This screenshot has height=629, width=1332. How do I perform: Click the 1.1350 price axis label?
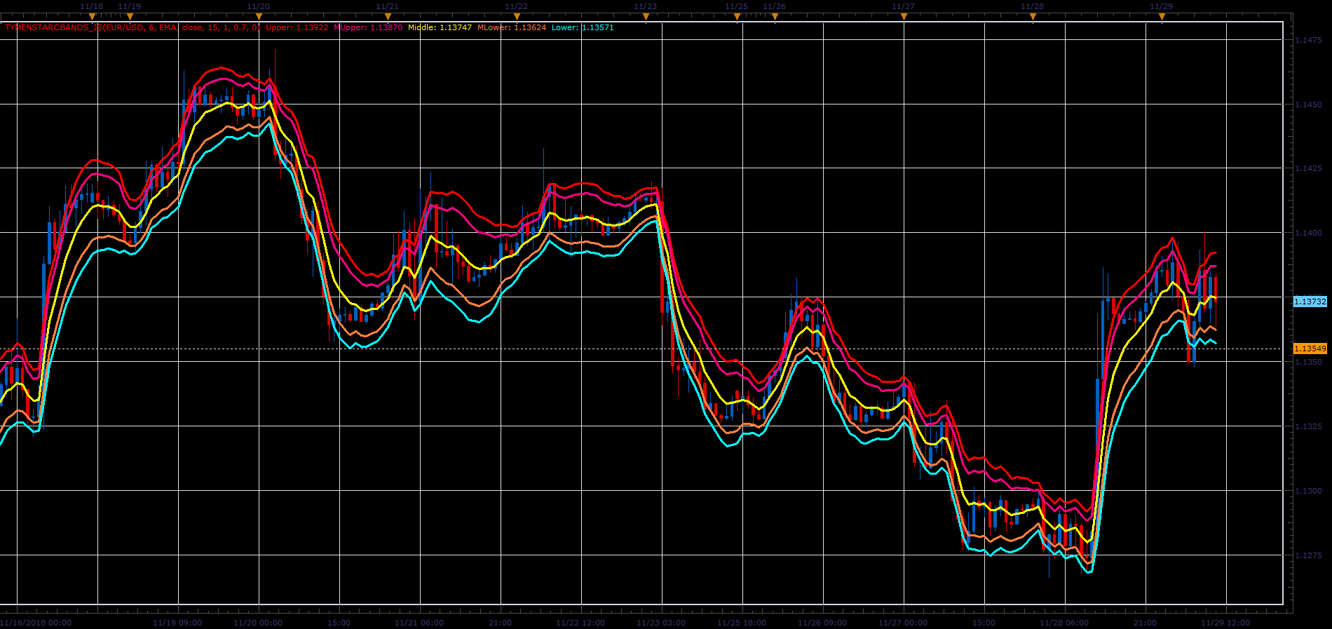click(x=1308, y=362)
